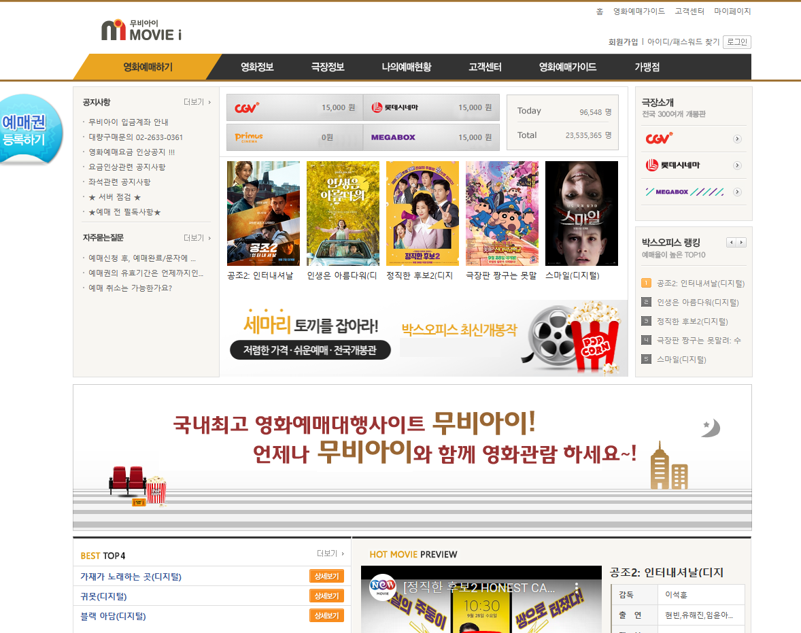Click rank 5 스마일(디지털)
801x633 pixels.
click(x=681, y=359)
